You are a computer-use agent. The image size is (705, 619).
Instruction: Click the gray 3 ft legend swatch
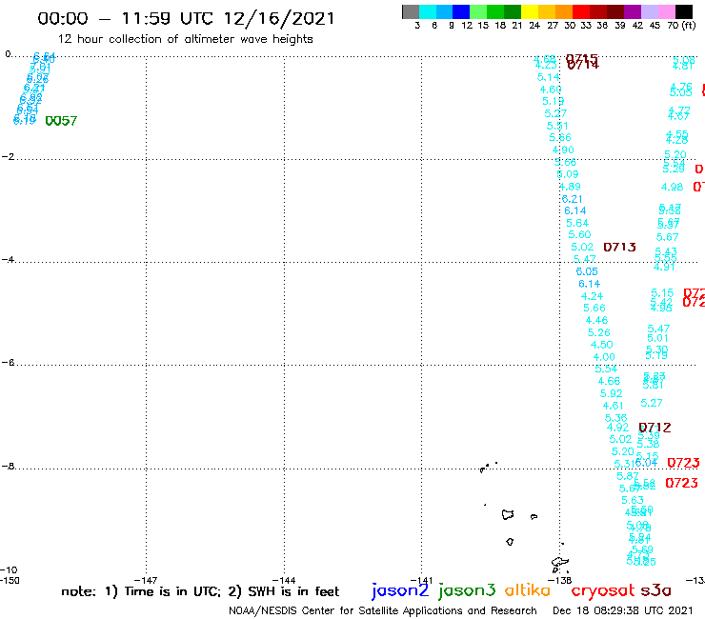[411, 11]
